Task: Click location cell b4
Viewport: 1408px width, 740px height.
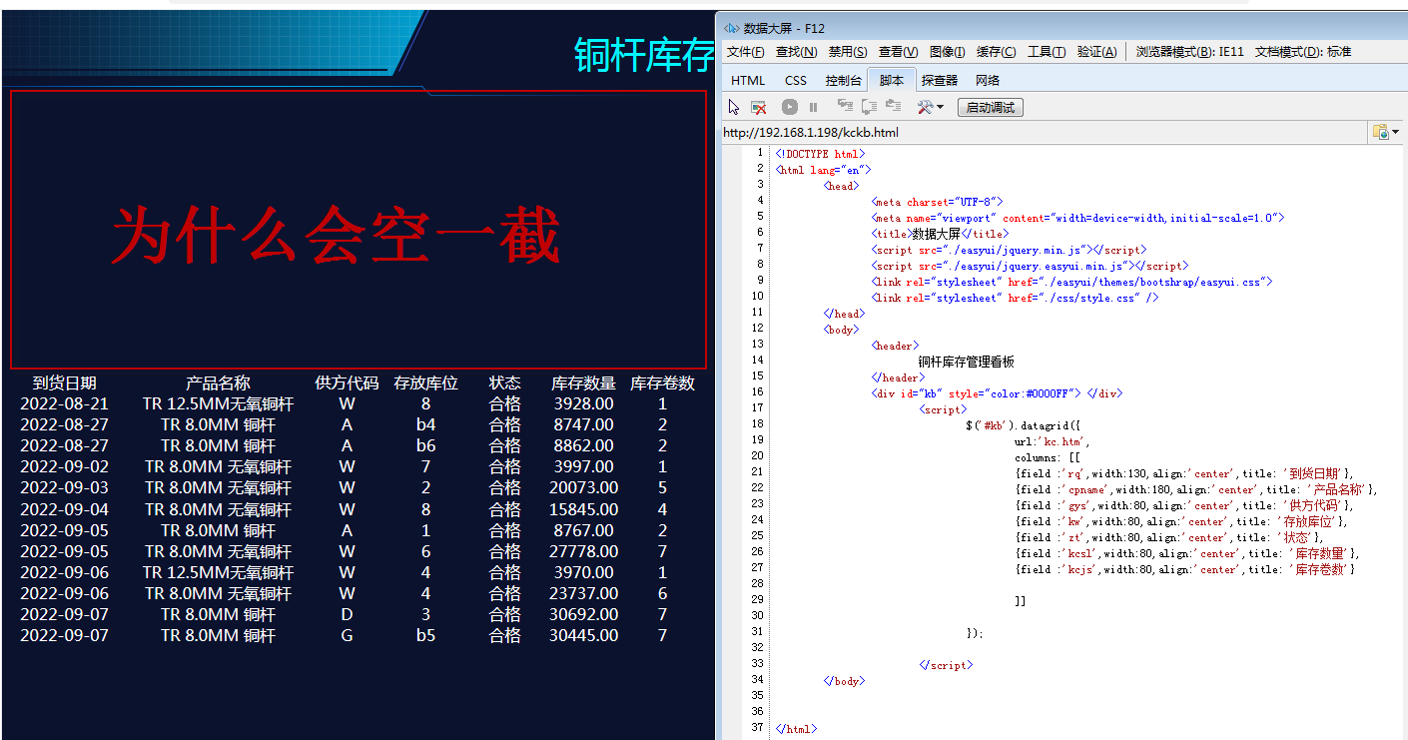Action: 426,424
